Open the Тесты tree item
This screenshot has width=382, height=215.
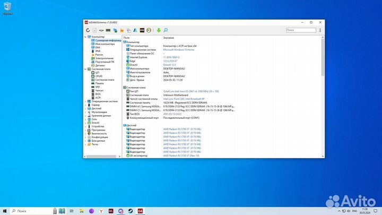(95, 144)
